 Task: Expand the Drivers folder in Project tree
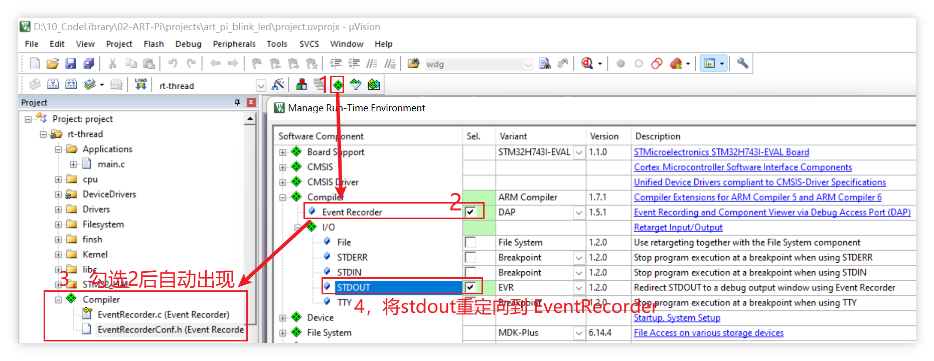(x=58, y=210)
